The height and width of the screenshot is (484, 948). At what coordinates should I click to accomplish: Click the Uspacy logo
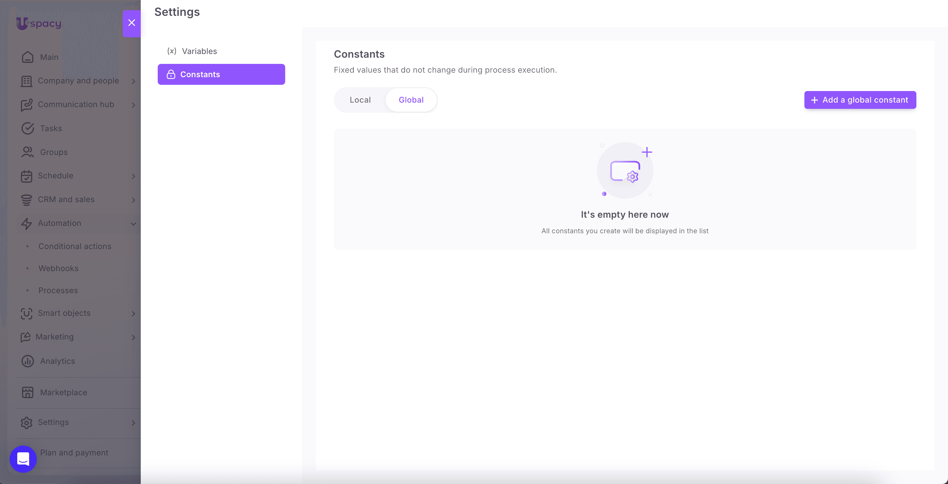(39, 23)
